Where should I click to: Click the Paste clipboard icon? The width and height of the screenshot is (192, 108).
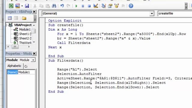click(47, 6)
